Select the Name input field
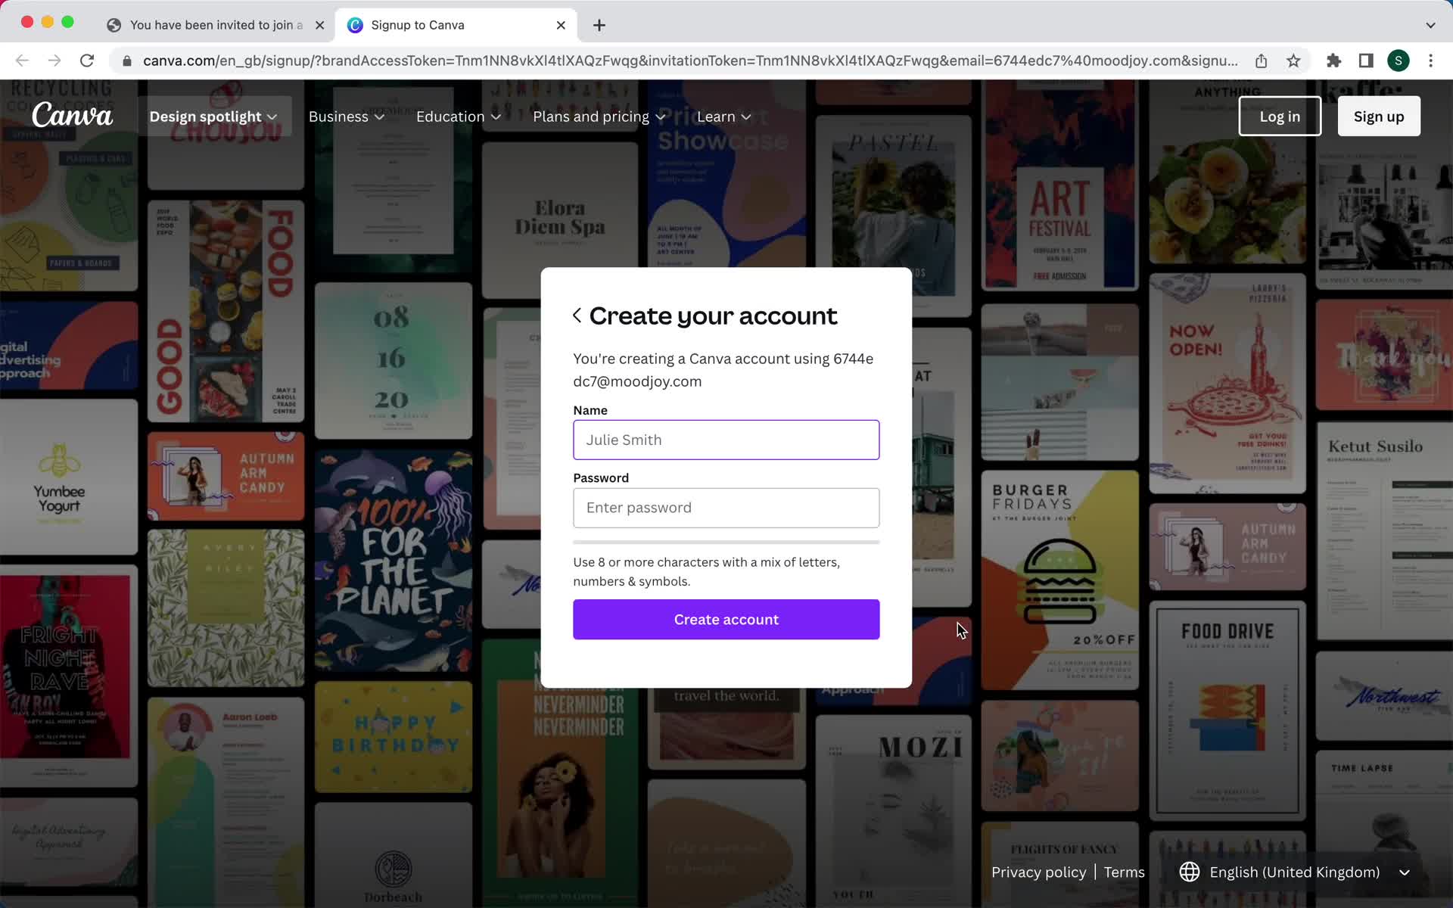 coord(726,440)
